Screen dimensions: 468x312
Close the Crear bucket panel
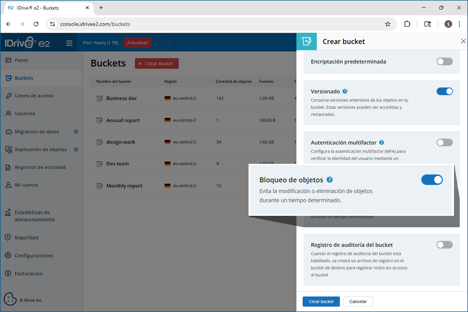463,41
